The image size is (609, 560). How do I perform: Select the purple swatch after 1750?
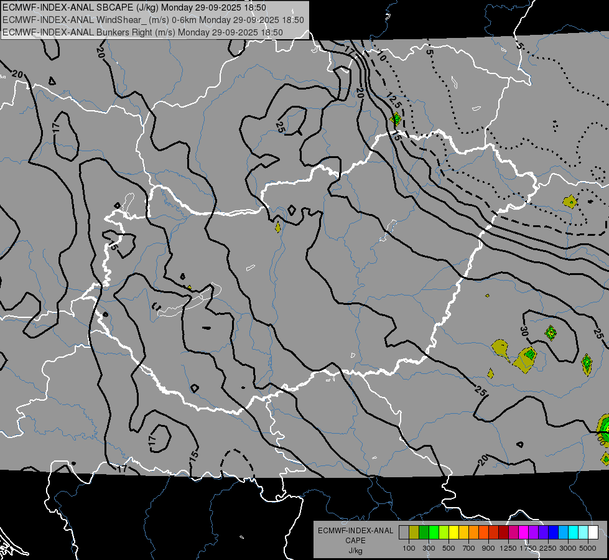(533, 533)
